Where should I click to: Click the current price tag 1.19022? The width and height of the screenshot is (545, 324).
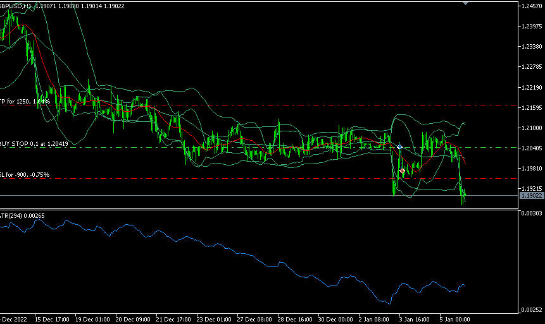pyautogui.click(x=531, y=196)
